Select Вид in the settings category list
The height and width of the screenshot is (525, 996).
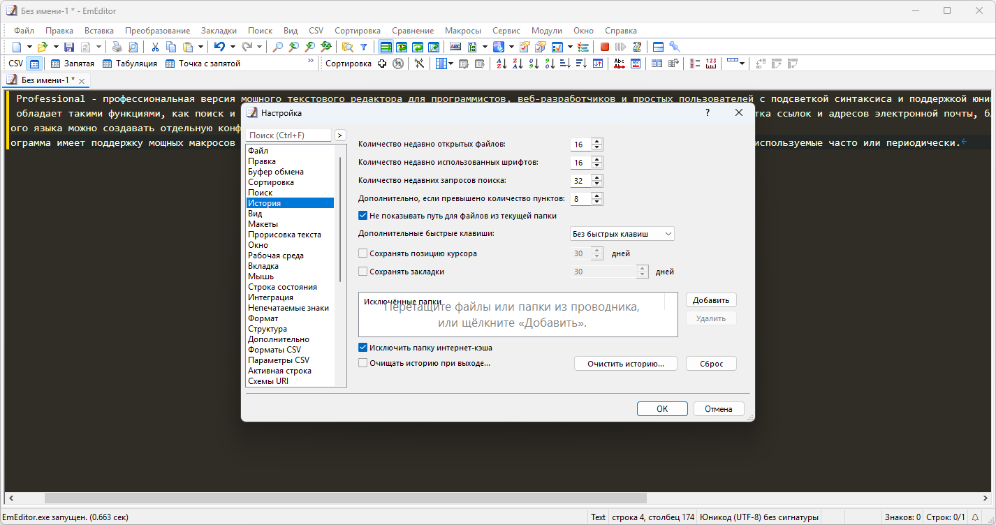[255, 214]
